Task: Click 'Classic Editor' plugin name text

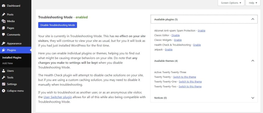Action: pyautogui.click(x=162, y=35)
